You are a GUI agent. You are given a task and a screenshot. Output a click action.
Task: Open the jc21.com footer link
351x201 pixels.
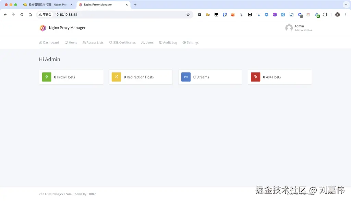coord(65,194)
